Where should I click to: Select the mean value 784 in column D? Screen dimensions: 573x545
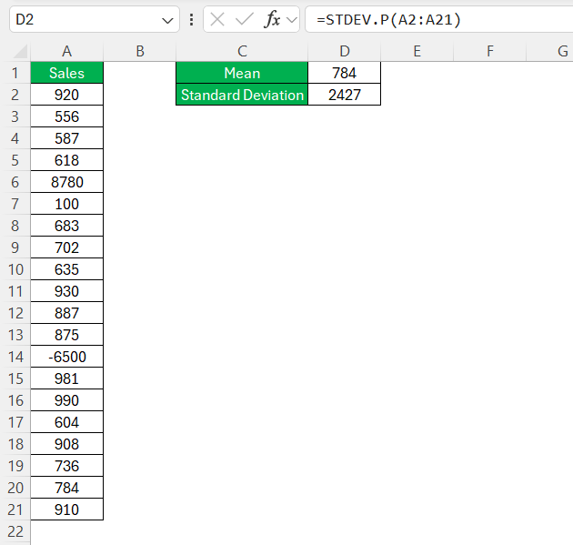pos(344,73)
